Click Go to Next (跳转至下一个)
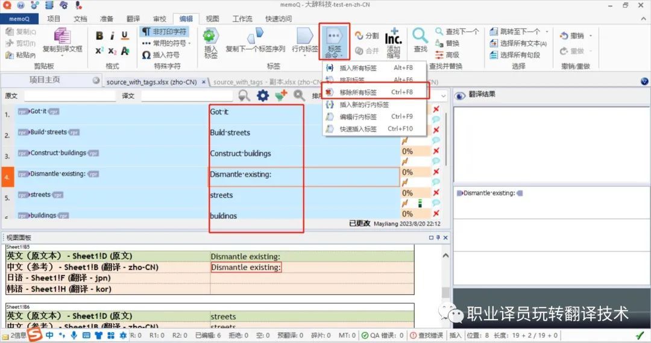651x343 pixels. (x=515, y=31)
